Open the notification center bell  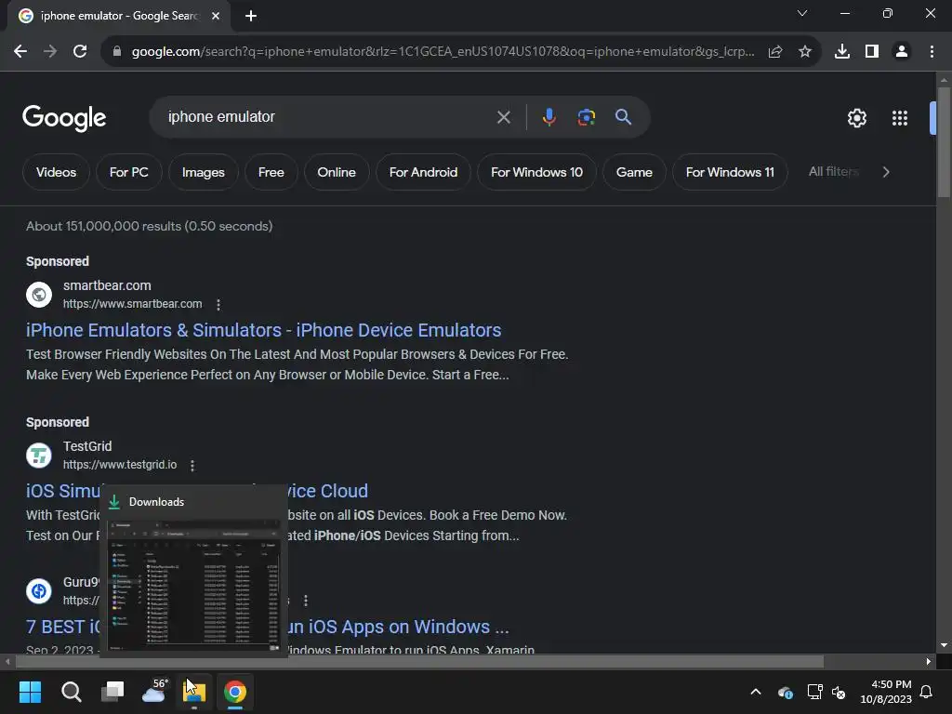[926, 692]
